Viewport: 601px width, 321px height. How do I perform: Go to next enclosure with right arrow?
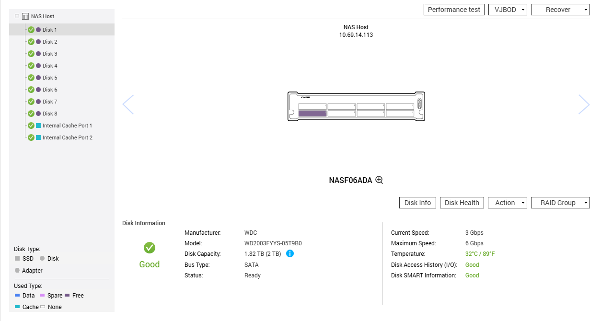click(x=584, y=104)
